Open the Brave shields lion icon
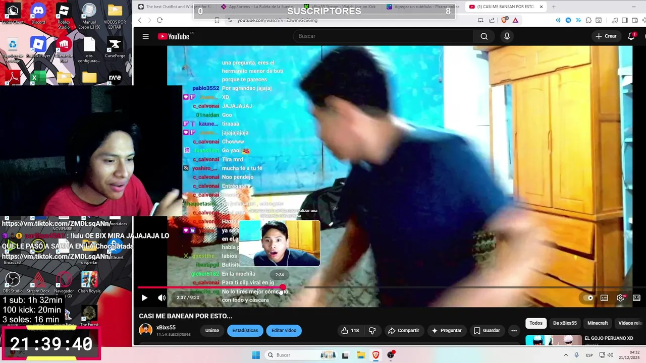This screenshot has width=646, height=363. (x=505, y=20)
